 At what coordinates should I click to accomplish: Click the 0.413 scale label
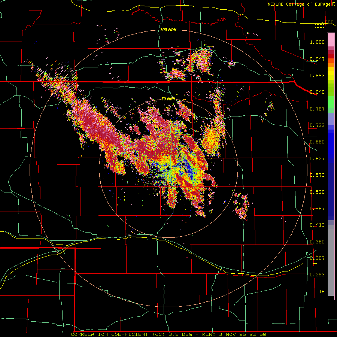(x=317, y=225)
